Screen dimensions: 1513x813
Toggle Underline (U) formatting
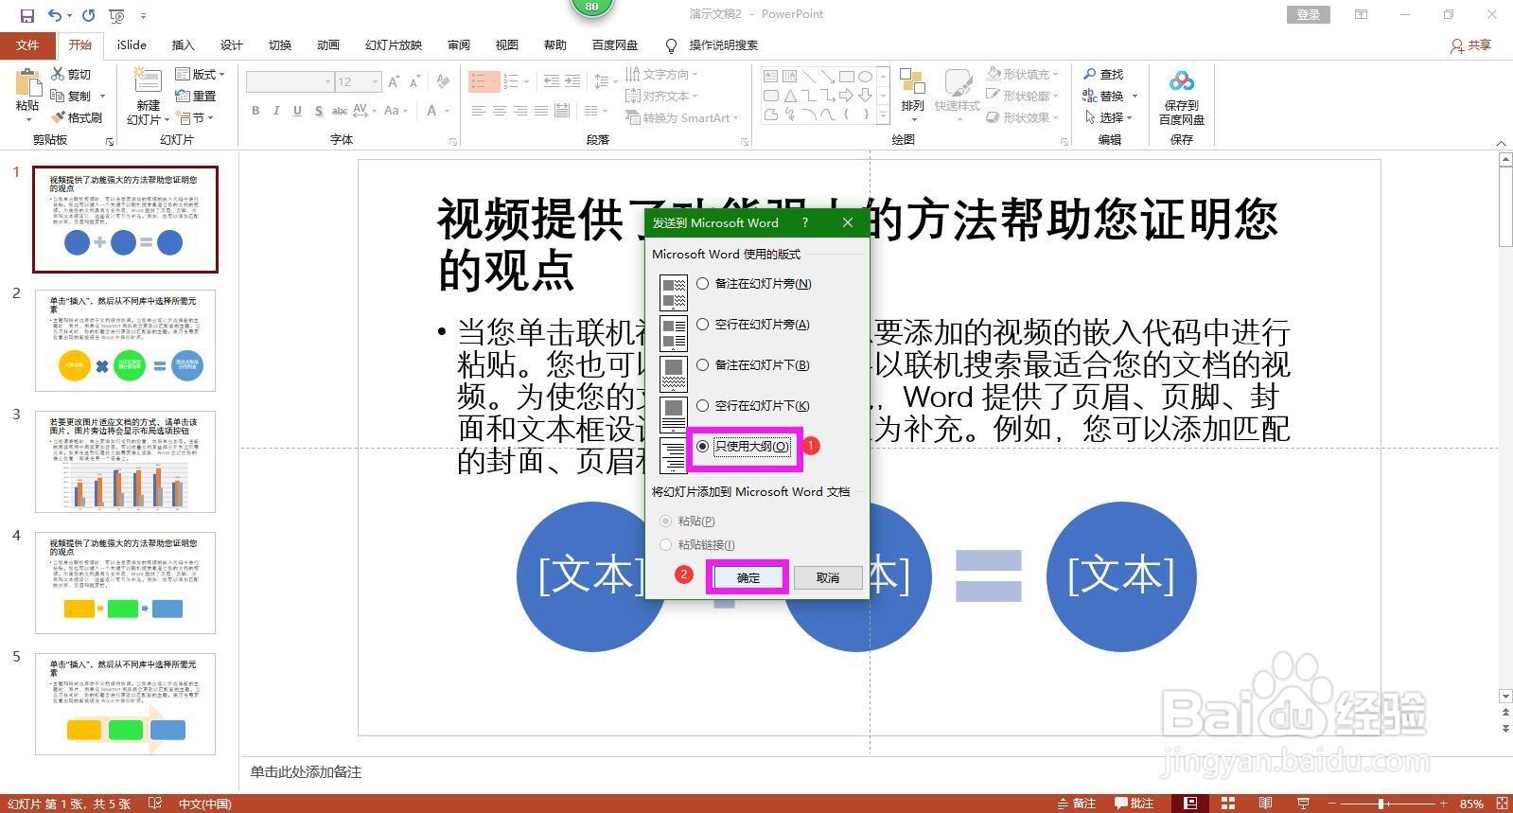[x=297, y=111]
